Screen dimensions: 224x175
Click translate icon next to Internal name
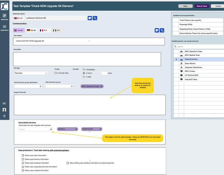point(95,18)
